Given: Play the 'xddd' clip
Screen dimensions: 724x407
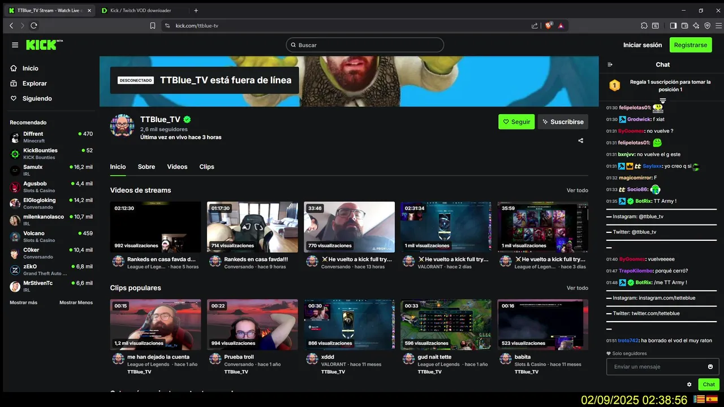Looking at the screenshot, I should 349,324.
